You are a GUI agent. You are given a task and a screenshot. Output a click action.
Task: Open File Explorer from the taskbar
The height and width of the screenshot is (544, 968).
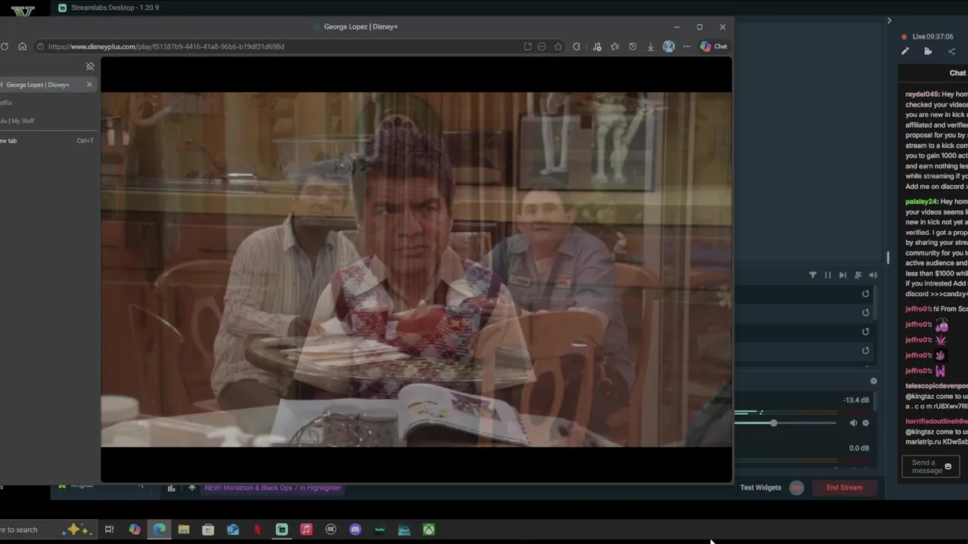coord(184,530)
